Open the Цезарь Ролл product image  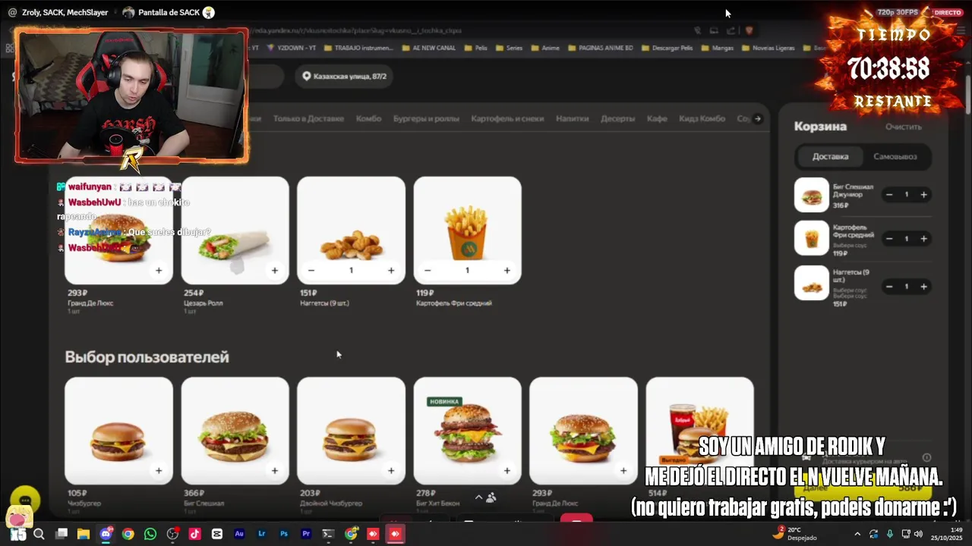pos(235,231)
